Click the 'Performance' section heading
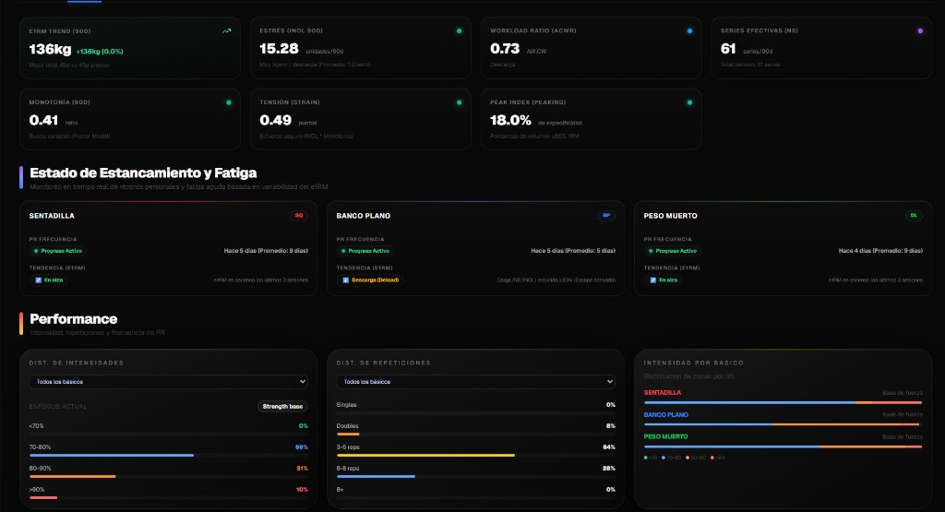 click(74, 319)
